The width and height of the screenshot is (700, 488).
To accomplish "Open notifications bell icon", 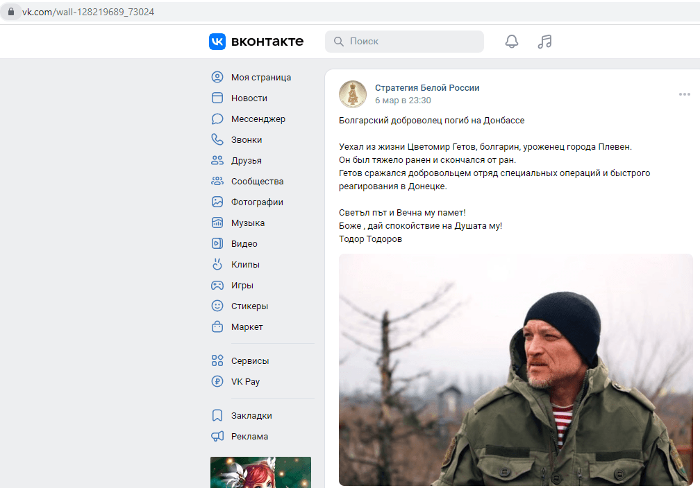I will (512, 42).
